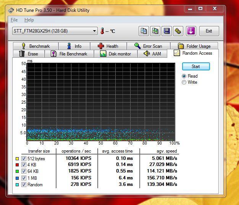Switch to the Folder Usage tab
Viewport: 239px width, 205px height.
pyautogui.click(x=194, y=46)
